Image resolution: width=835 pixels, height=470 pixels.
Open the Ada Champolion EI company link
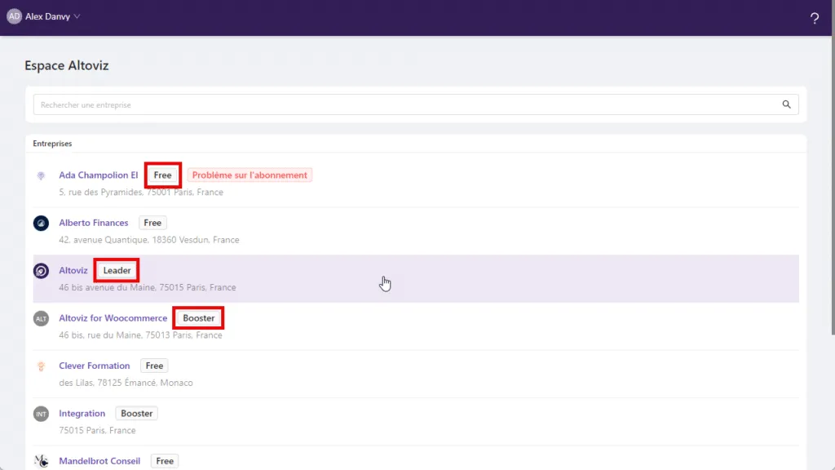98,175
